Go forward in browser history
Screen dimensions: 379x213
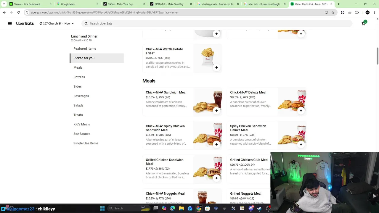[x=11, y=12]
